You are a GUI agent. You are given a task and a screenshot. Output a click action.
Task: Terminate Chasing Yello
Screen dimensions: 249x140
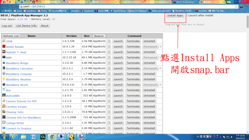[x=133, y=112]
